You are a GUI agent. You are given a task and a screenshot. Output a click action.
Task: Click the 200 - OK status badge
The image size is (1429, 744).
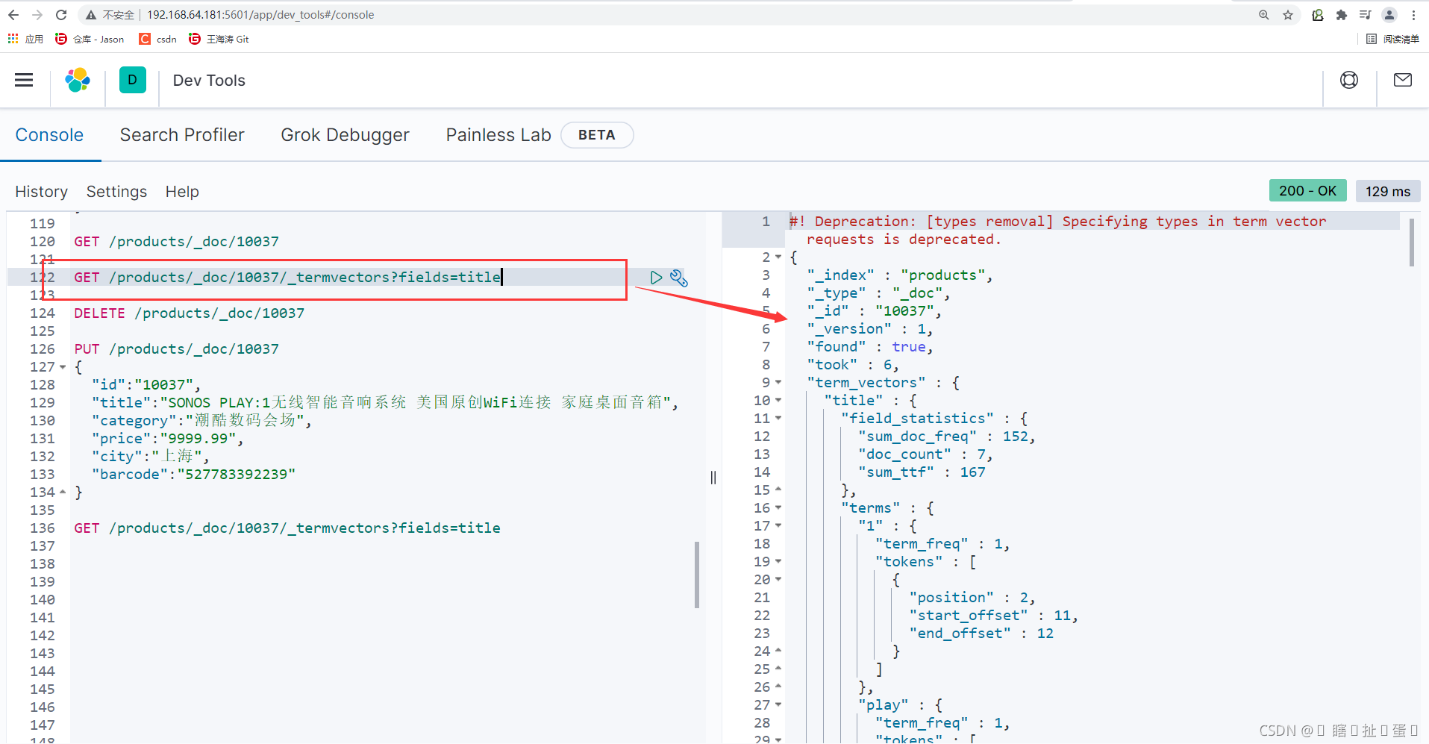point(1307,191)
